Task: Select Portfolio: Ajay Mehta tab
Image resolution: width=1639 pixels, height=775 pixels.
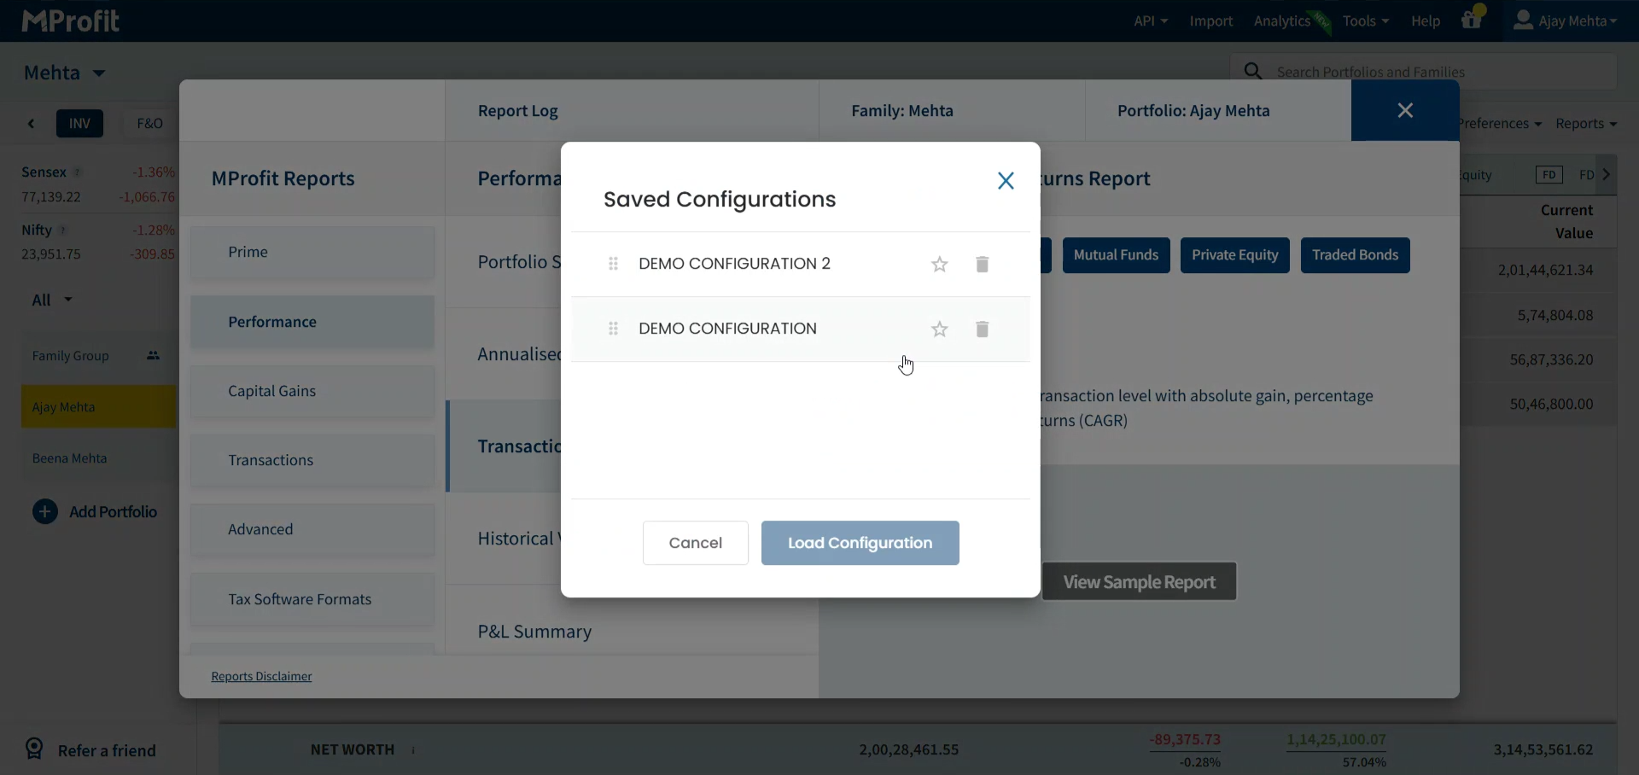Action: pyautogui.click(x=1218, y=111)
